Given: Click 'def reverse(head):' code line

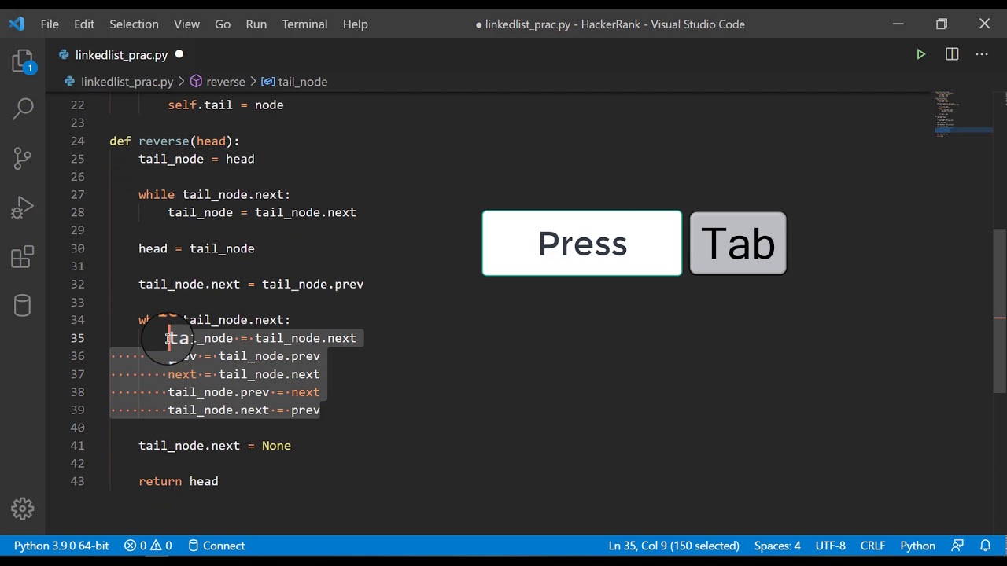Looking at the screenshot, I should point(175,141).
